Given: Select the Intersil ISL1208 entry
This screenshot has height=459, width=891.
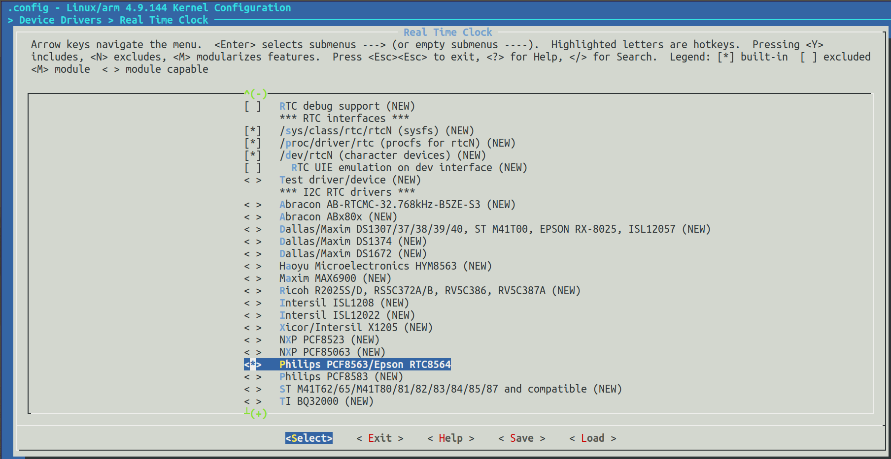Looking at the screenshot, I should tap(344, 303).
